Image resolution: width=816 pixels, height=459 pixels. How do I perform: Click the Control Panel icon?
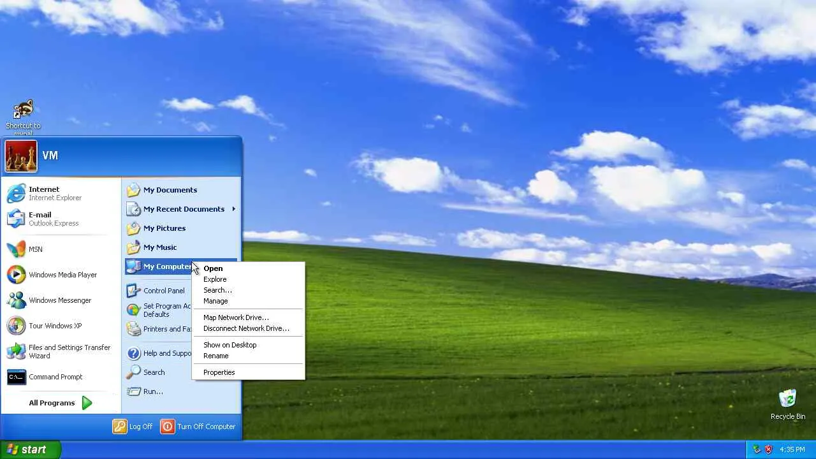[x=133, y=291]
